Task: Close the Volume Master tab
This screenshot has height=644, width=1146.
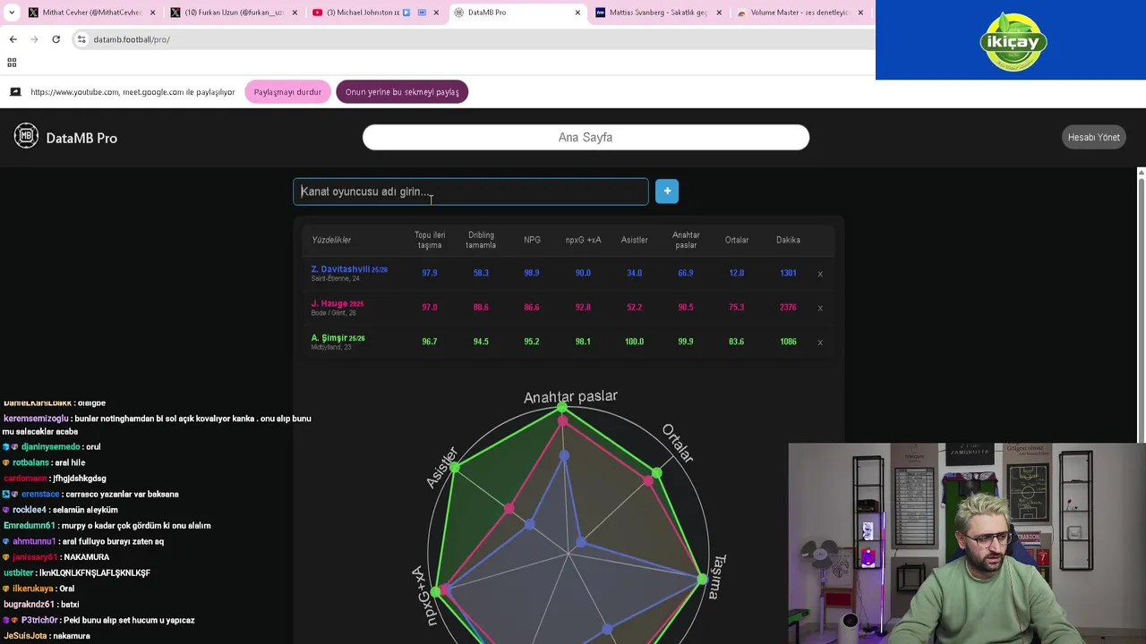Action: point(860,13)
